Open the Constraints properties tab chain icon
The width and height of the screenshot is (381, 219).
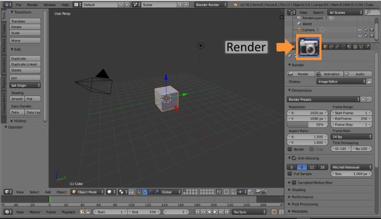(x=331, y=47)
